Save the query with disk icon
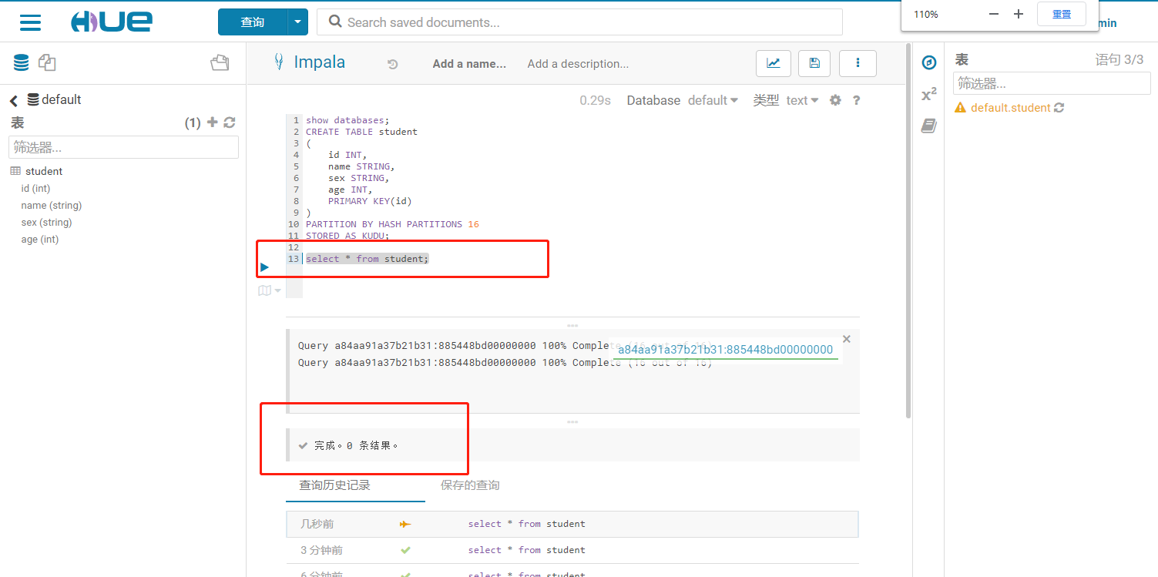This screenshot has height=577, width=1158. tap(814, 63)
